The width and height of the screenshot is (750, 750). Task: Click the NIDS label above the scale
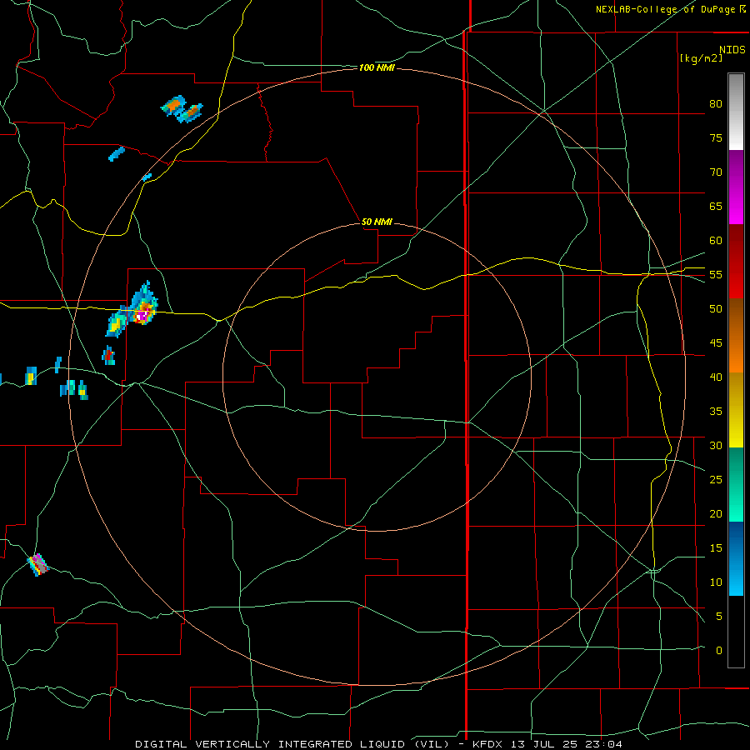coord(732,49)
